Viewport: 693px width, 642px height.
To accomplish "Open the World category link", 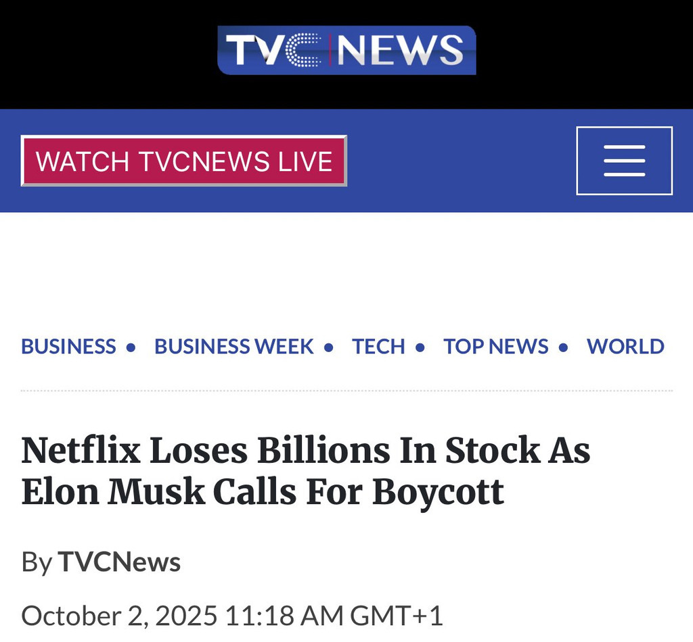I will click(625, 347).
